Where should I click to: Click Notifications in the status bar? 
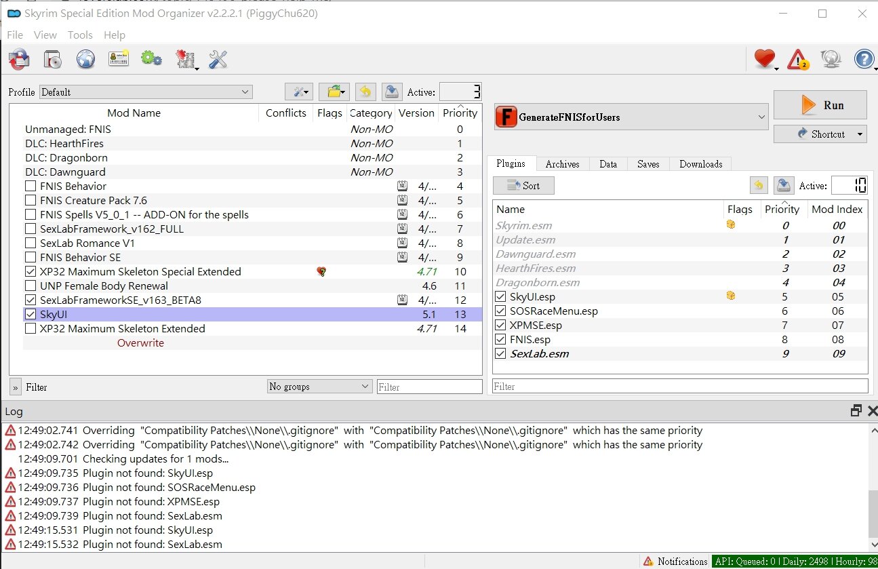(683, 562)
